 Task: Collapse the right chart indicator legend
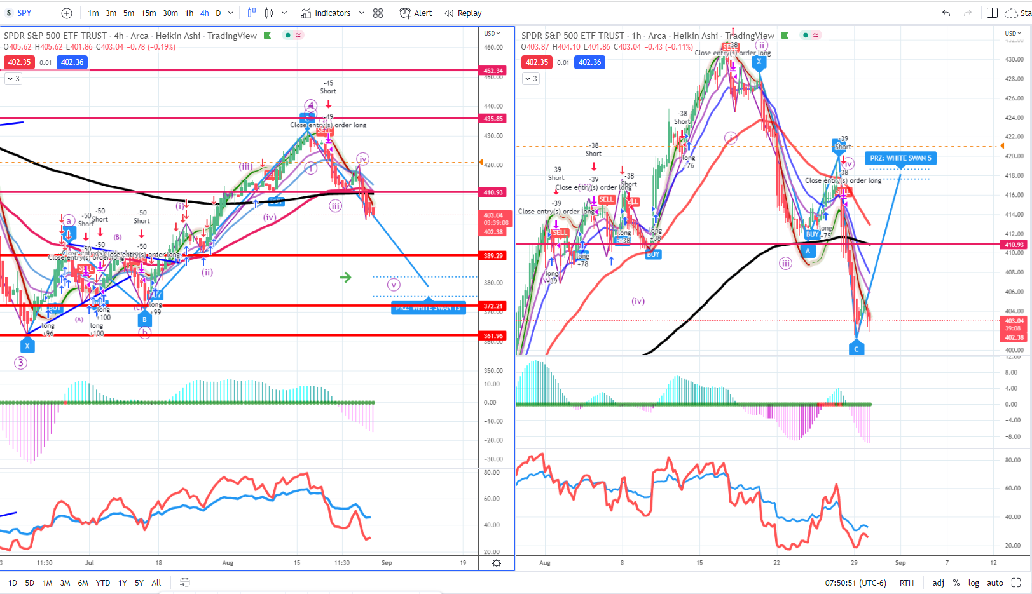530,78
